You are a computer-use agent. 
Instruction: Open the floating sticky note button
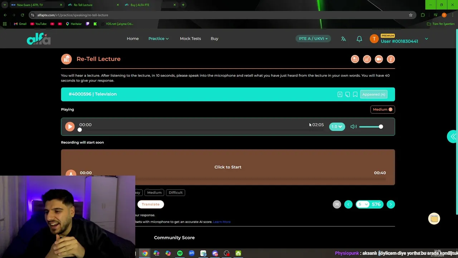tap(434, 219)
